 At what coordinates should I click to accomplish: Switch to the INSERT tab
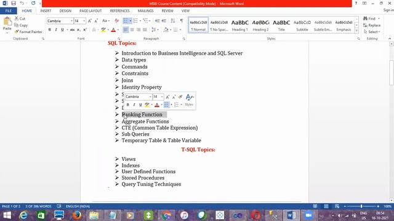(46, 11)
